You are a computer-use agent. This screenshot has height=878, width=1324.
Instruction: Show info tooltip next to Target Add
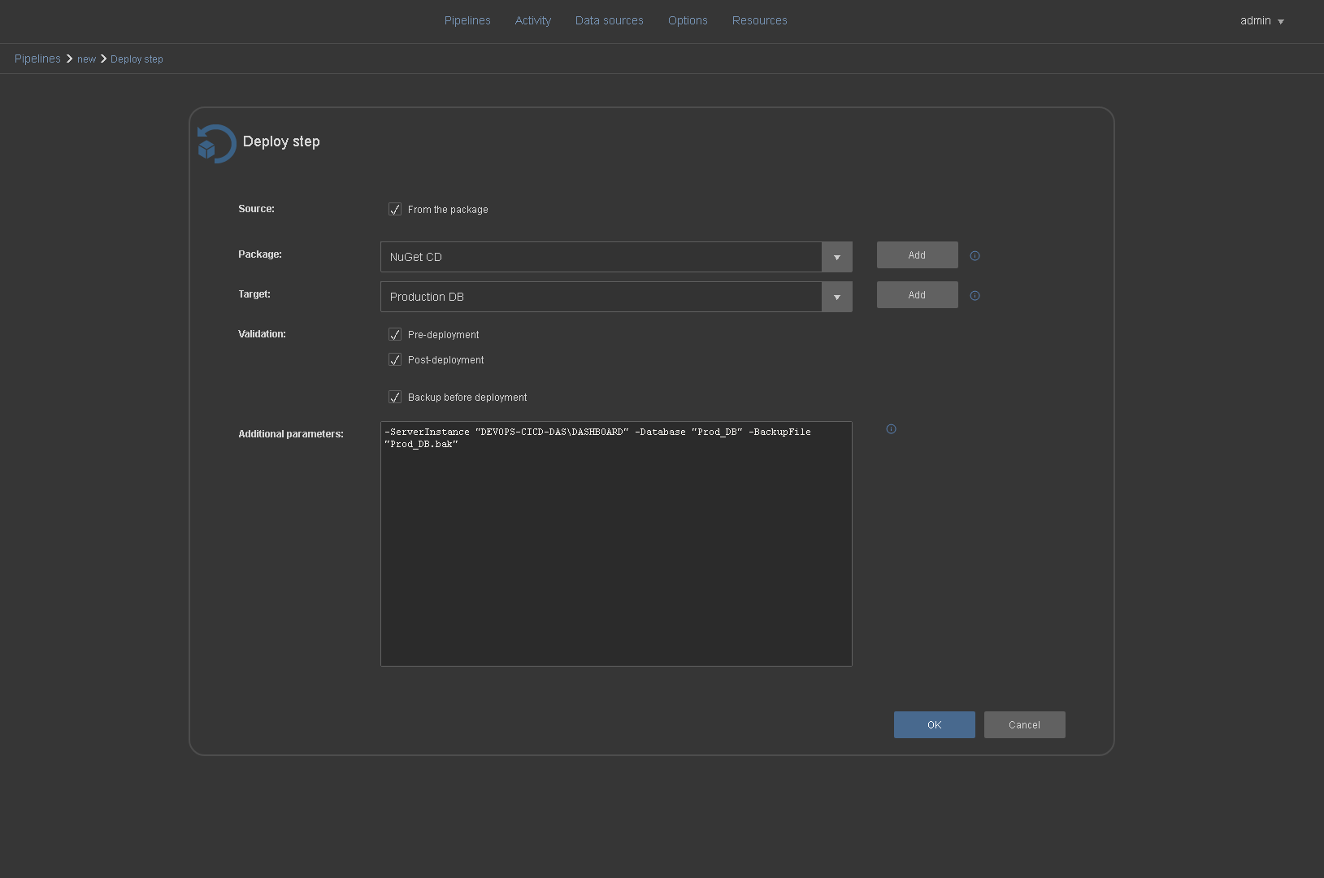[x=975, y=296]
